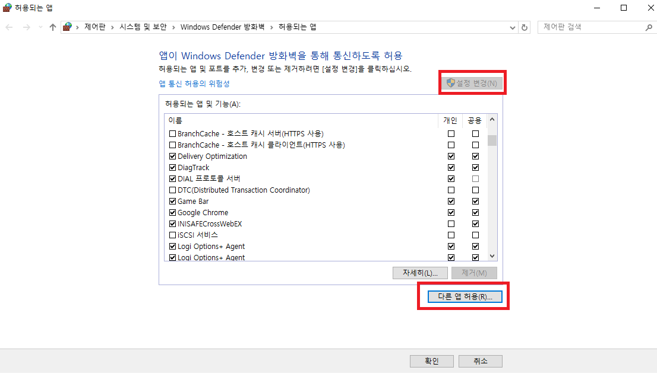Image resolution: width=657 pixels, height=377 pixels.
Task: Go up one folder level
Action: click(x=52, y=27)
